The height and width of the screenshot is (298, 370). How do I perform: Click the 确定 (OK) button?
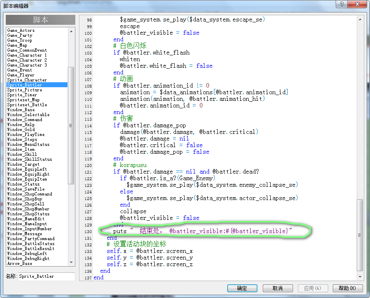point(242,288)
